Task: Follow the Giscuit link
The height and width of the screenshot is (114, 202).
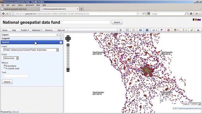Action: (x=15, y=112)
